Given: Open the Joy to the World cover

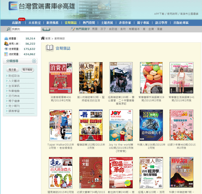Looking at the screenshot, I should point(121,125).
